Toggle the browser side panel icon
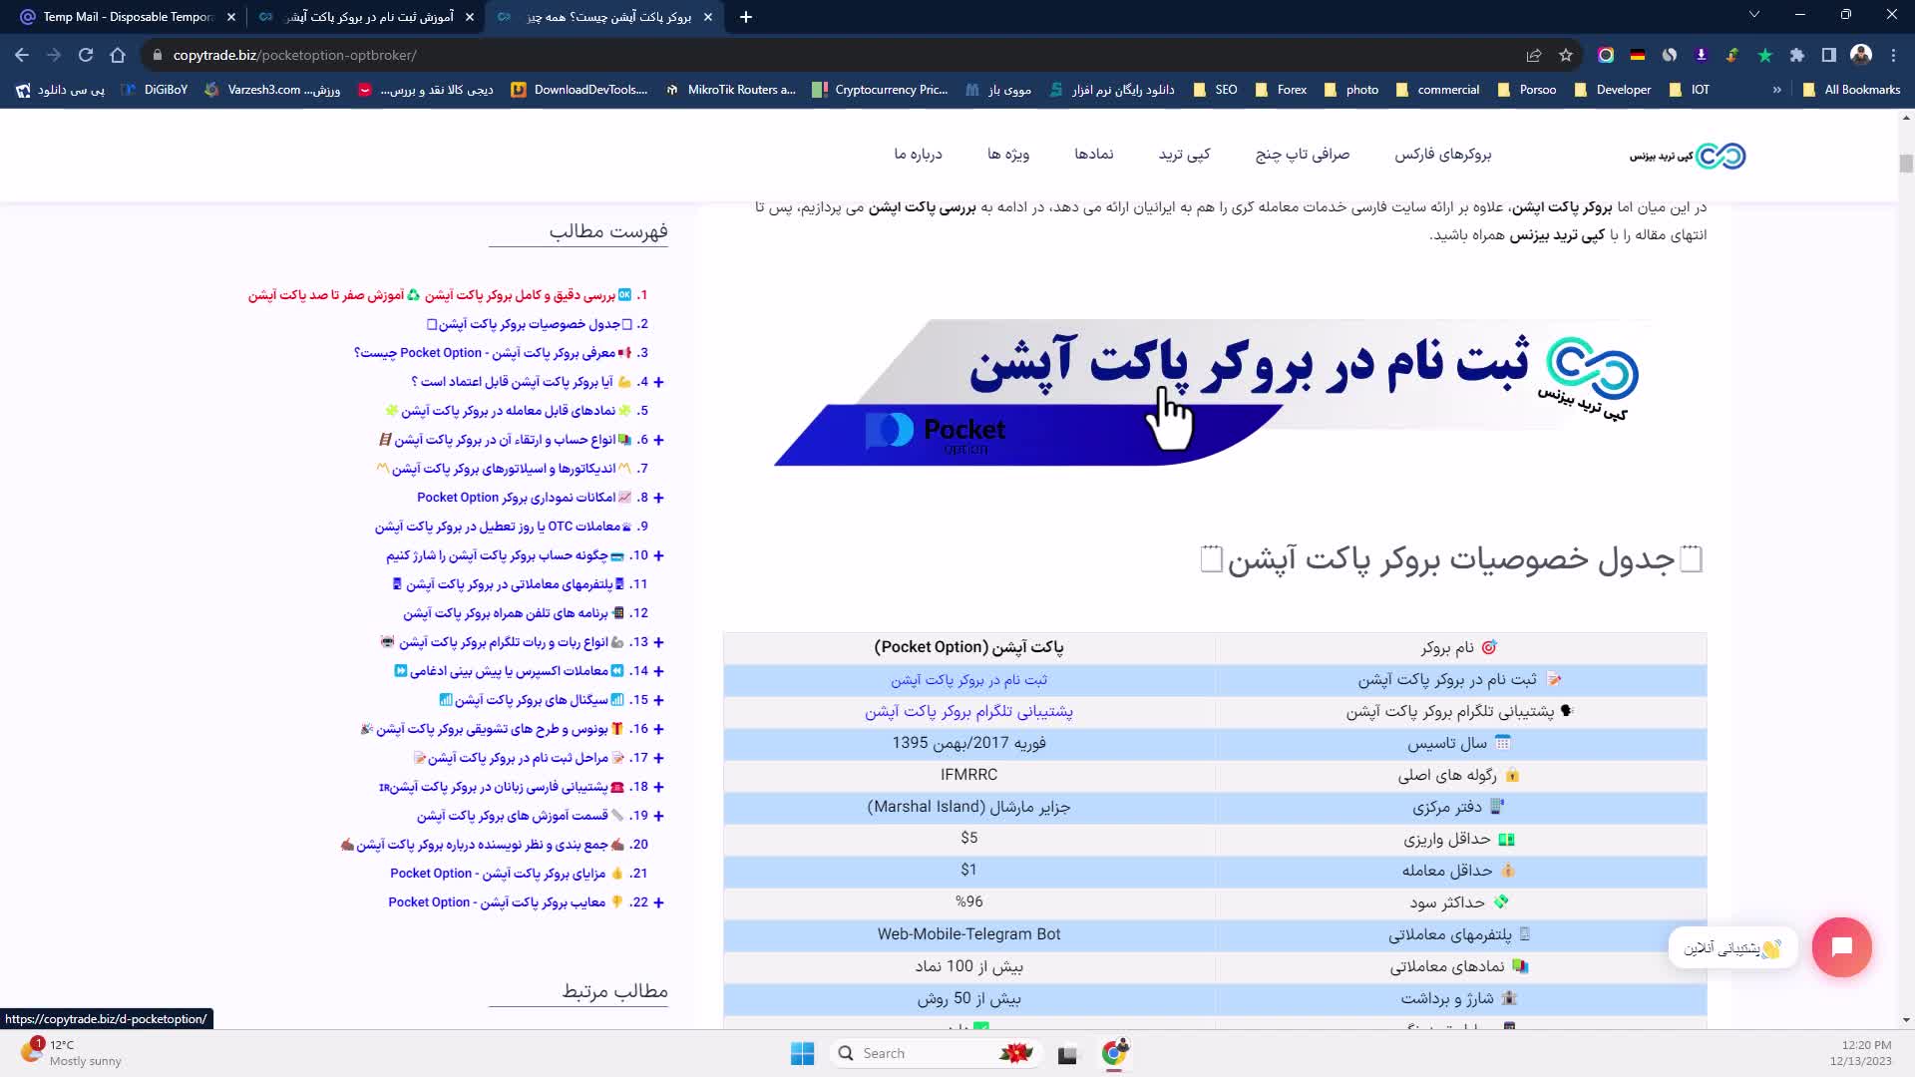This screenshot has height=1077, width=1915. 1829,55
